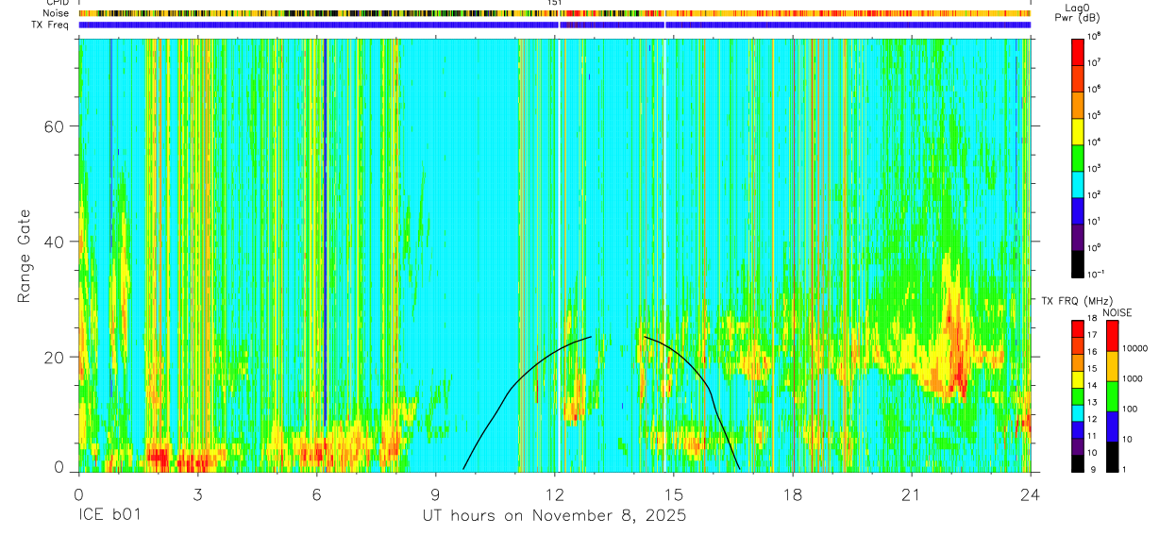Click the blue TX Freq strip above the plot
Image resolution: width=1159 pixels, height=535 pixels.
tap(554, 25)
